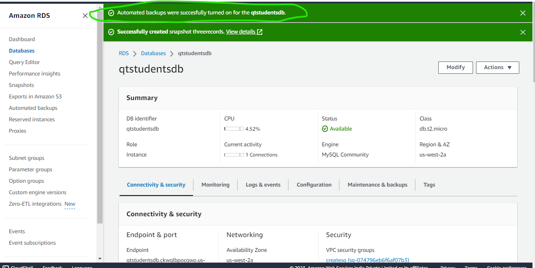Click the Amazon RDS sidebar heading

(x=29, y=16)
